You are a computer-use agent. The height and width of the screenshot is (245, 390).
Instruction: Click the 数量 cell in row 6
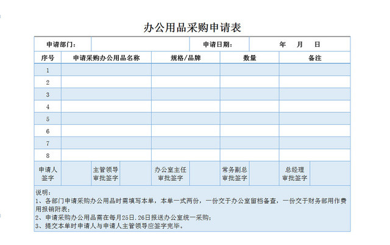(249, 131)
